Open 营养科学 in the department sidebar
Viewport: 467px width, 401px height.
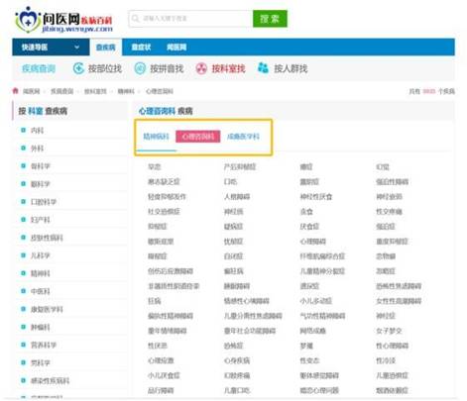pos(44,345)
